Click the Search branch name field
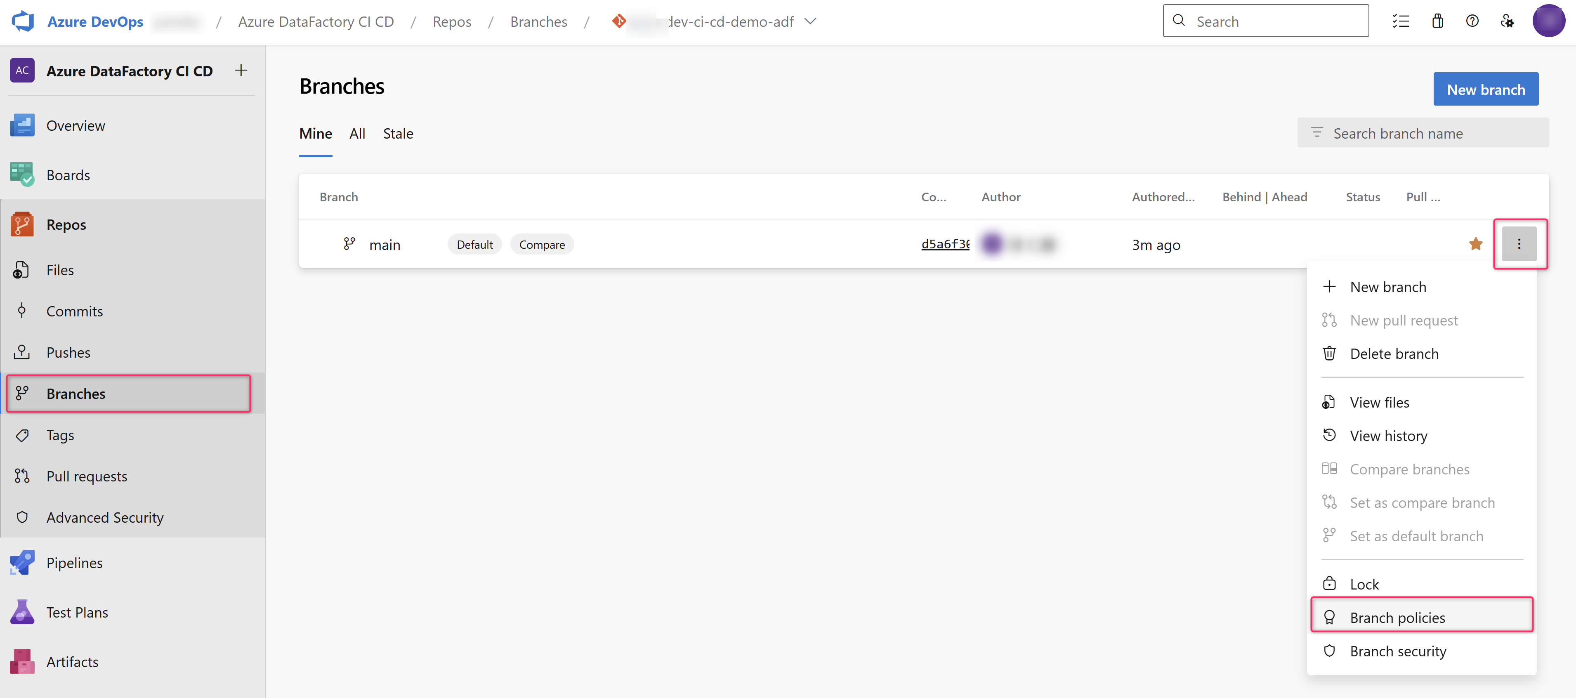The image size is (1576, 698). coord(1432,133)
